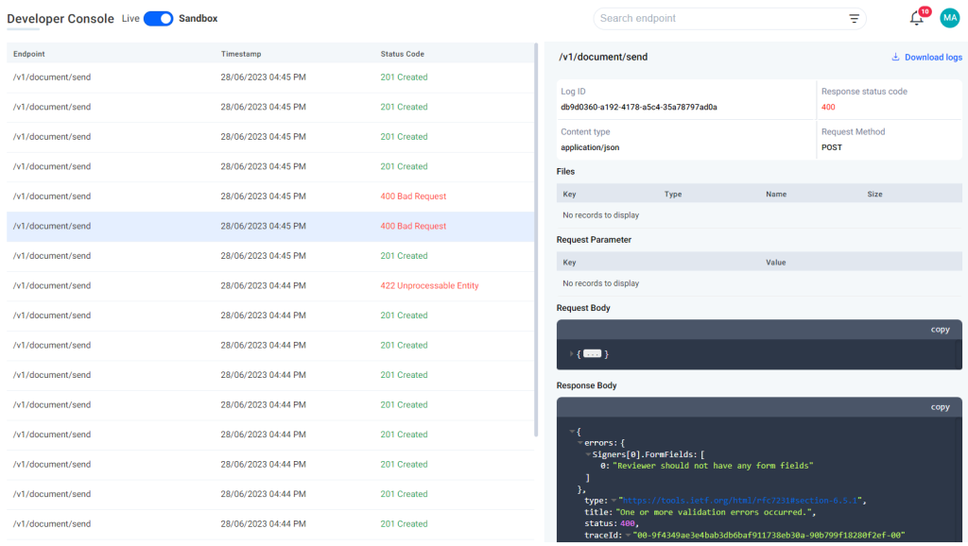Copy the Response Body contents
The width and height of the screenshot is (968, 546).
(x=940, y=406)
